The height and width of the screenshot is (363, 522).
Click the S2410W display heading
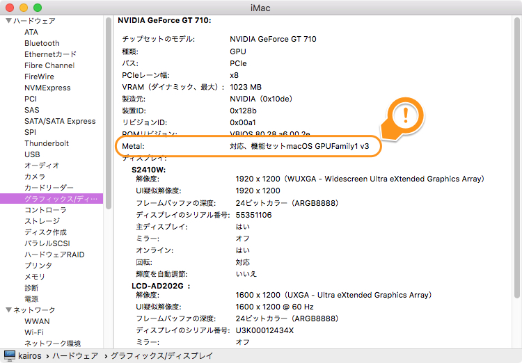148,170
